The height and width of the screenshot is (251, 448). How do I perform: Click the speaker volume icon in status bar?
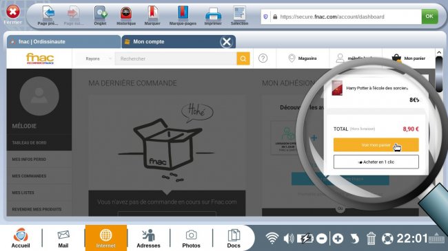coord(289,238)
